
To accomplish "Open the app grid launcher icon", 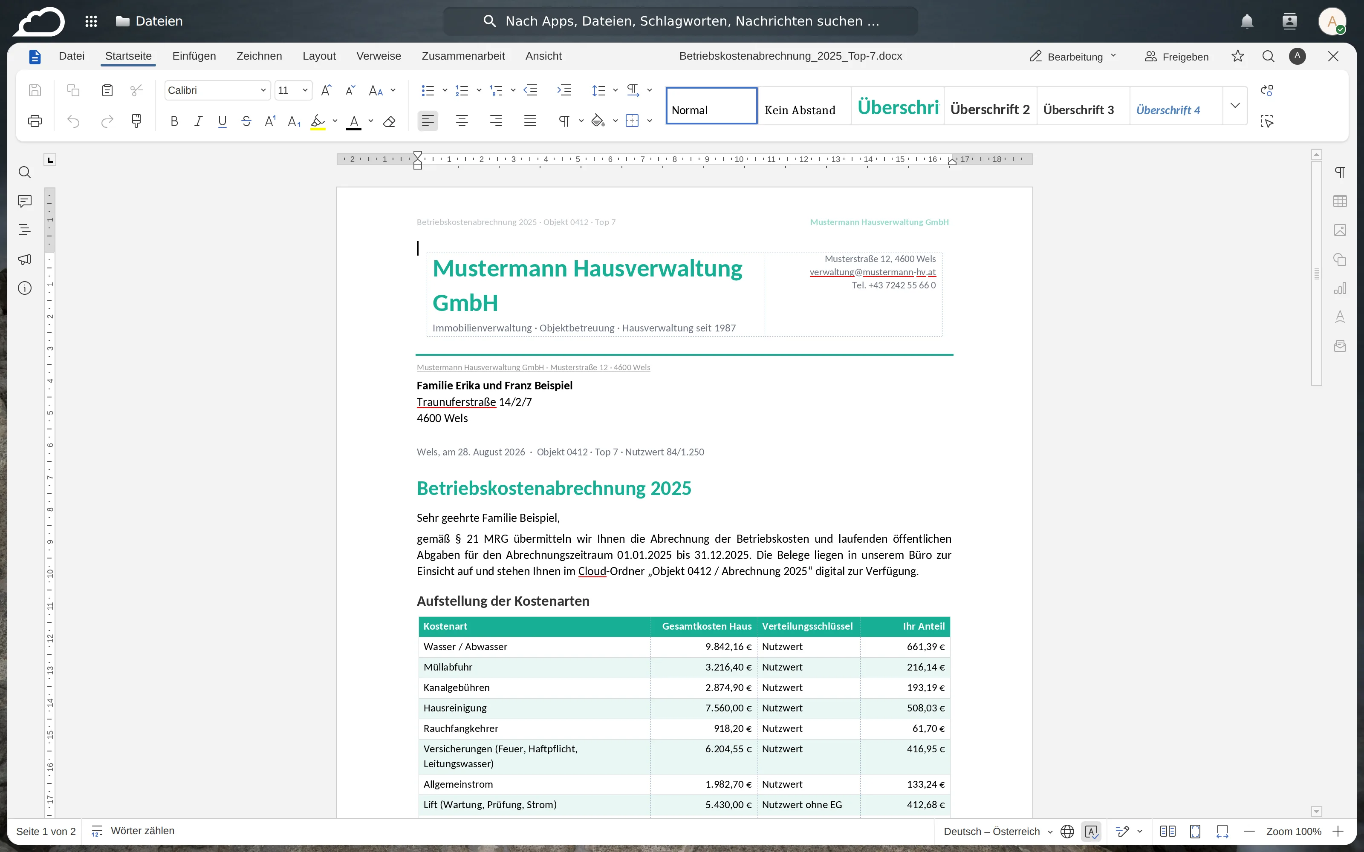I will click(91, 21).
